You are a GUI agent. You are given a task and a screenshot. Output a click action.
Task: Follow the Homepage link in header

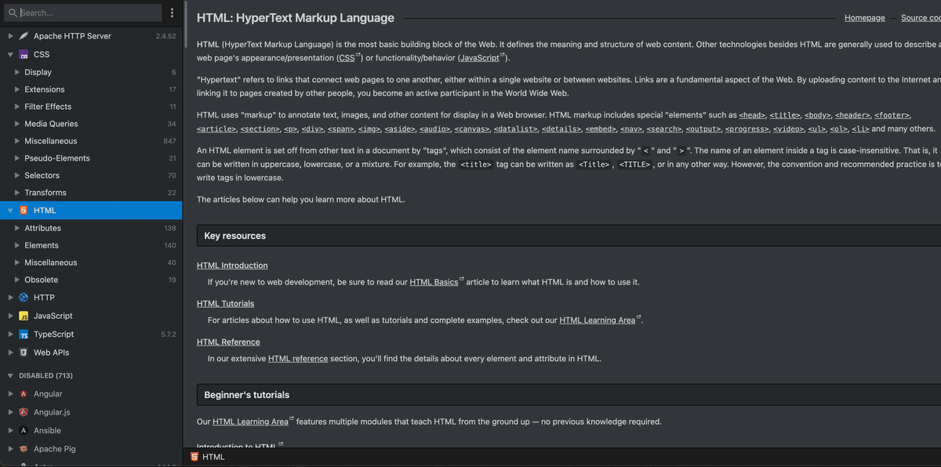point(864,18)
